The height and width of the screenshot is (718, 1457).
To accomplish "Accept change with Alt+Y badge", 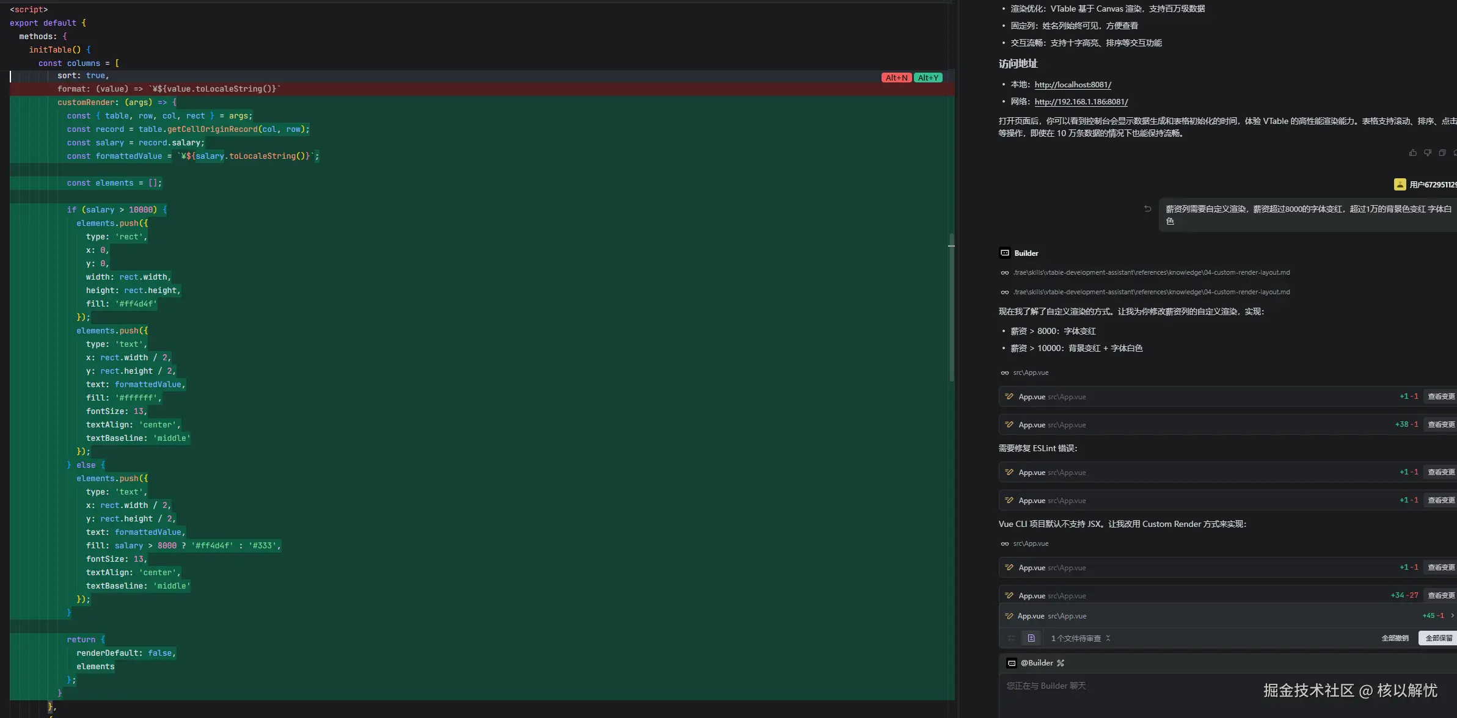I will (x=928, y=78).
